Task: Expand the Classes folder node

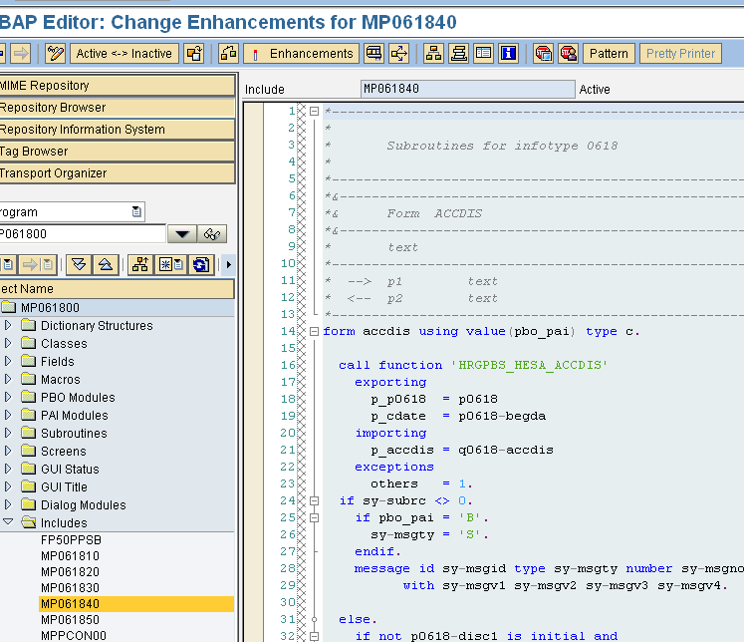Action: point(8,343)
